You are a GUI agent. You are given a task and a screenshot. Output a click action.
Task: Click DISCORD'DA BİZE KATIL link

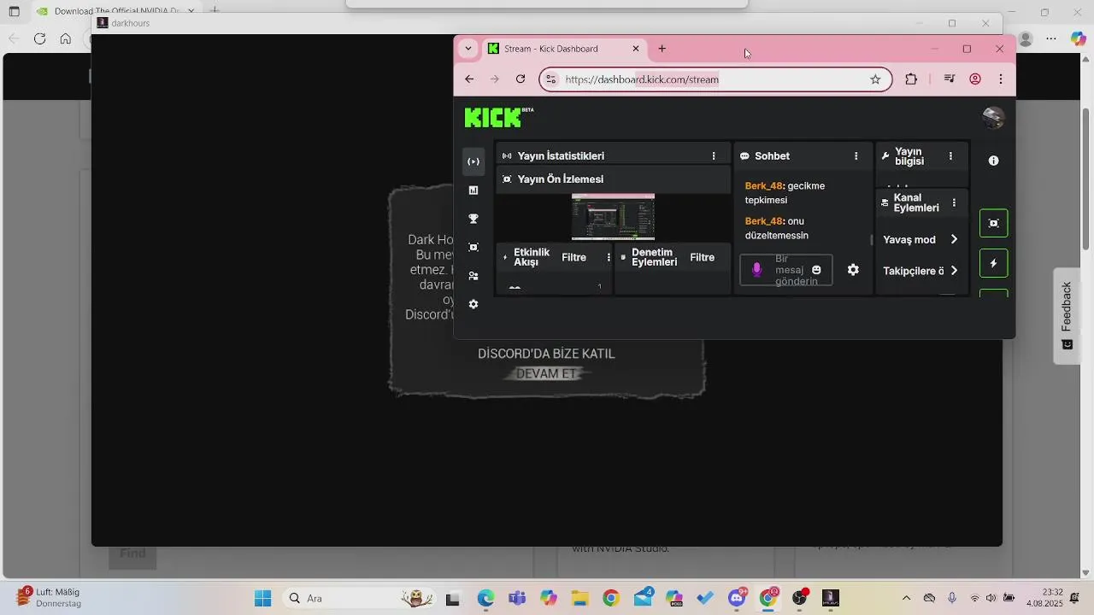[546, 354]
